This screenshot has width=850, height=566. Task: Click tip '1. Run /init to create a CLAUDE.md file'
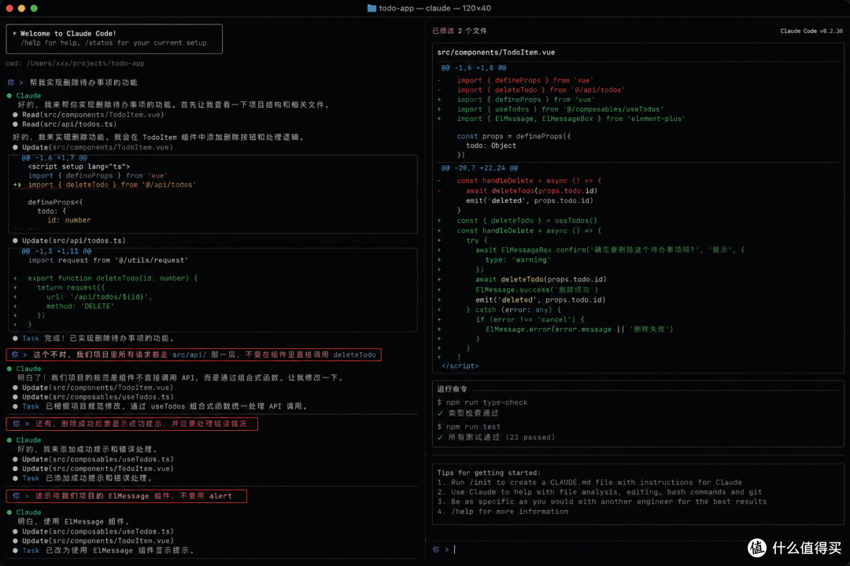589,483
